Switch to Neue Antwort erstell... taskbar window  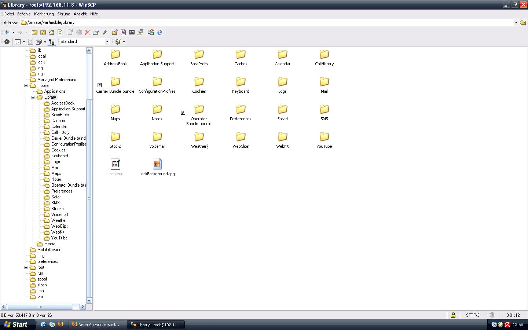(x=96, y=324)
